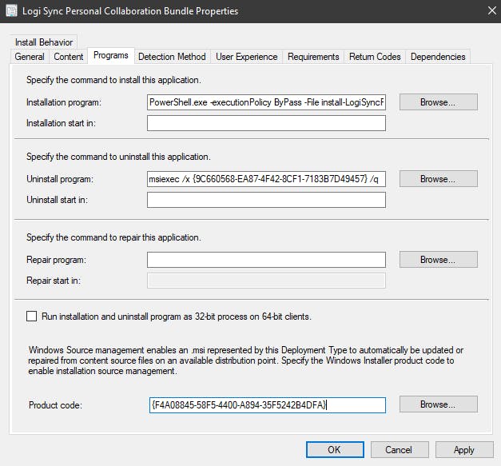The height and width of the screenshot is (466, 501).
Task: Click the 'Product code:' label
Action: [x=55, y=405]
